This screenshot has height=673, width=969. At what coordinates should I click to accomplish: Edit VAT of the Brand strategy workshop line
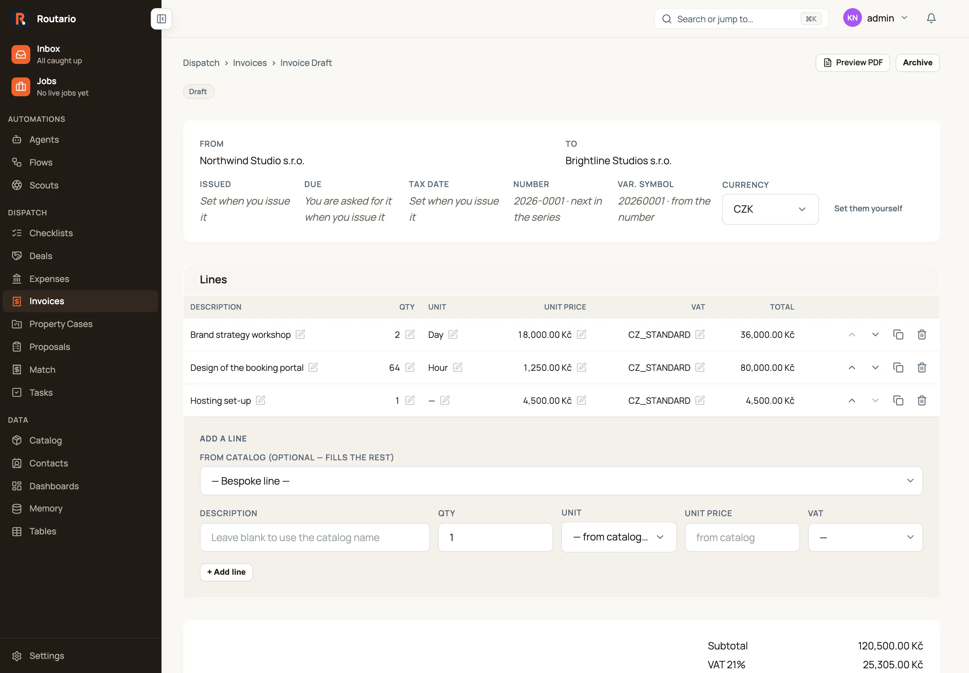pos(700,334)
